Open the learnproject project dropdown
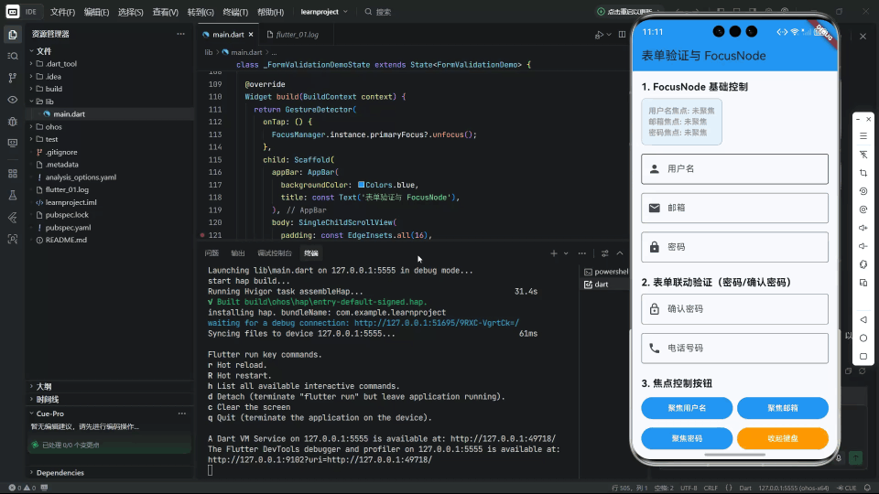The height and width of the screenshot is (494, 879). [x=324, y=12]
